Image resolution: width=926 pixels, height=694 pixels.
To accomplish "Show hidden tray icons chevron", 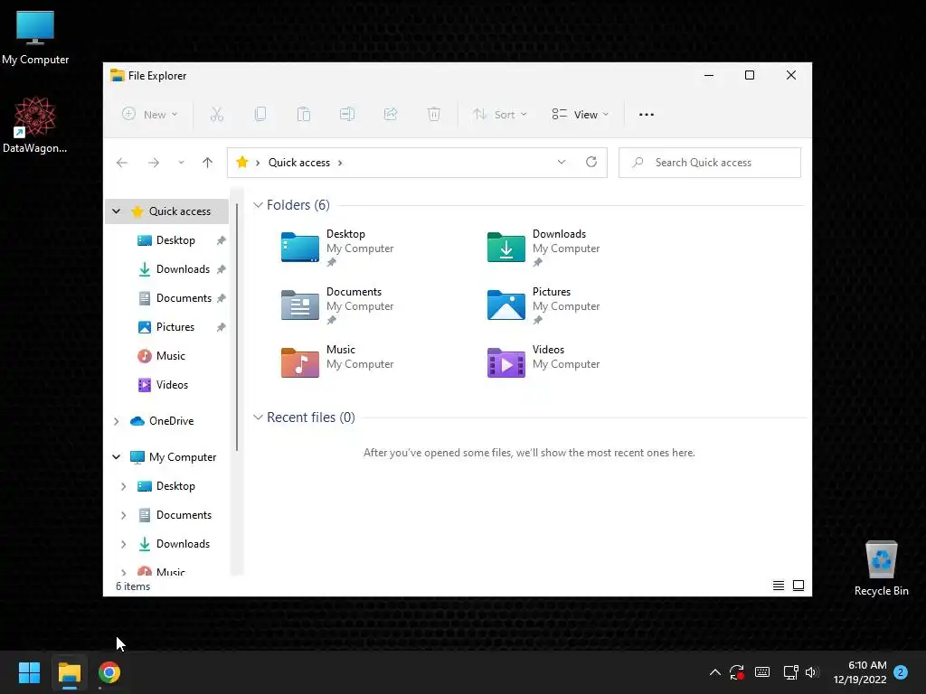I will tap(714, 672).
